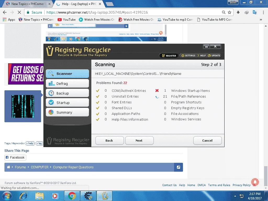Click the Back button in scan wizard
This screenshot has height=201, width=268.
[x=109, y=141]
